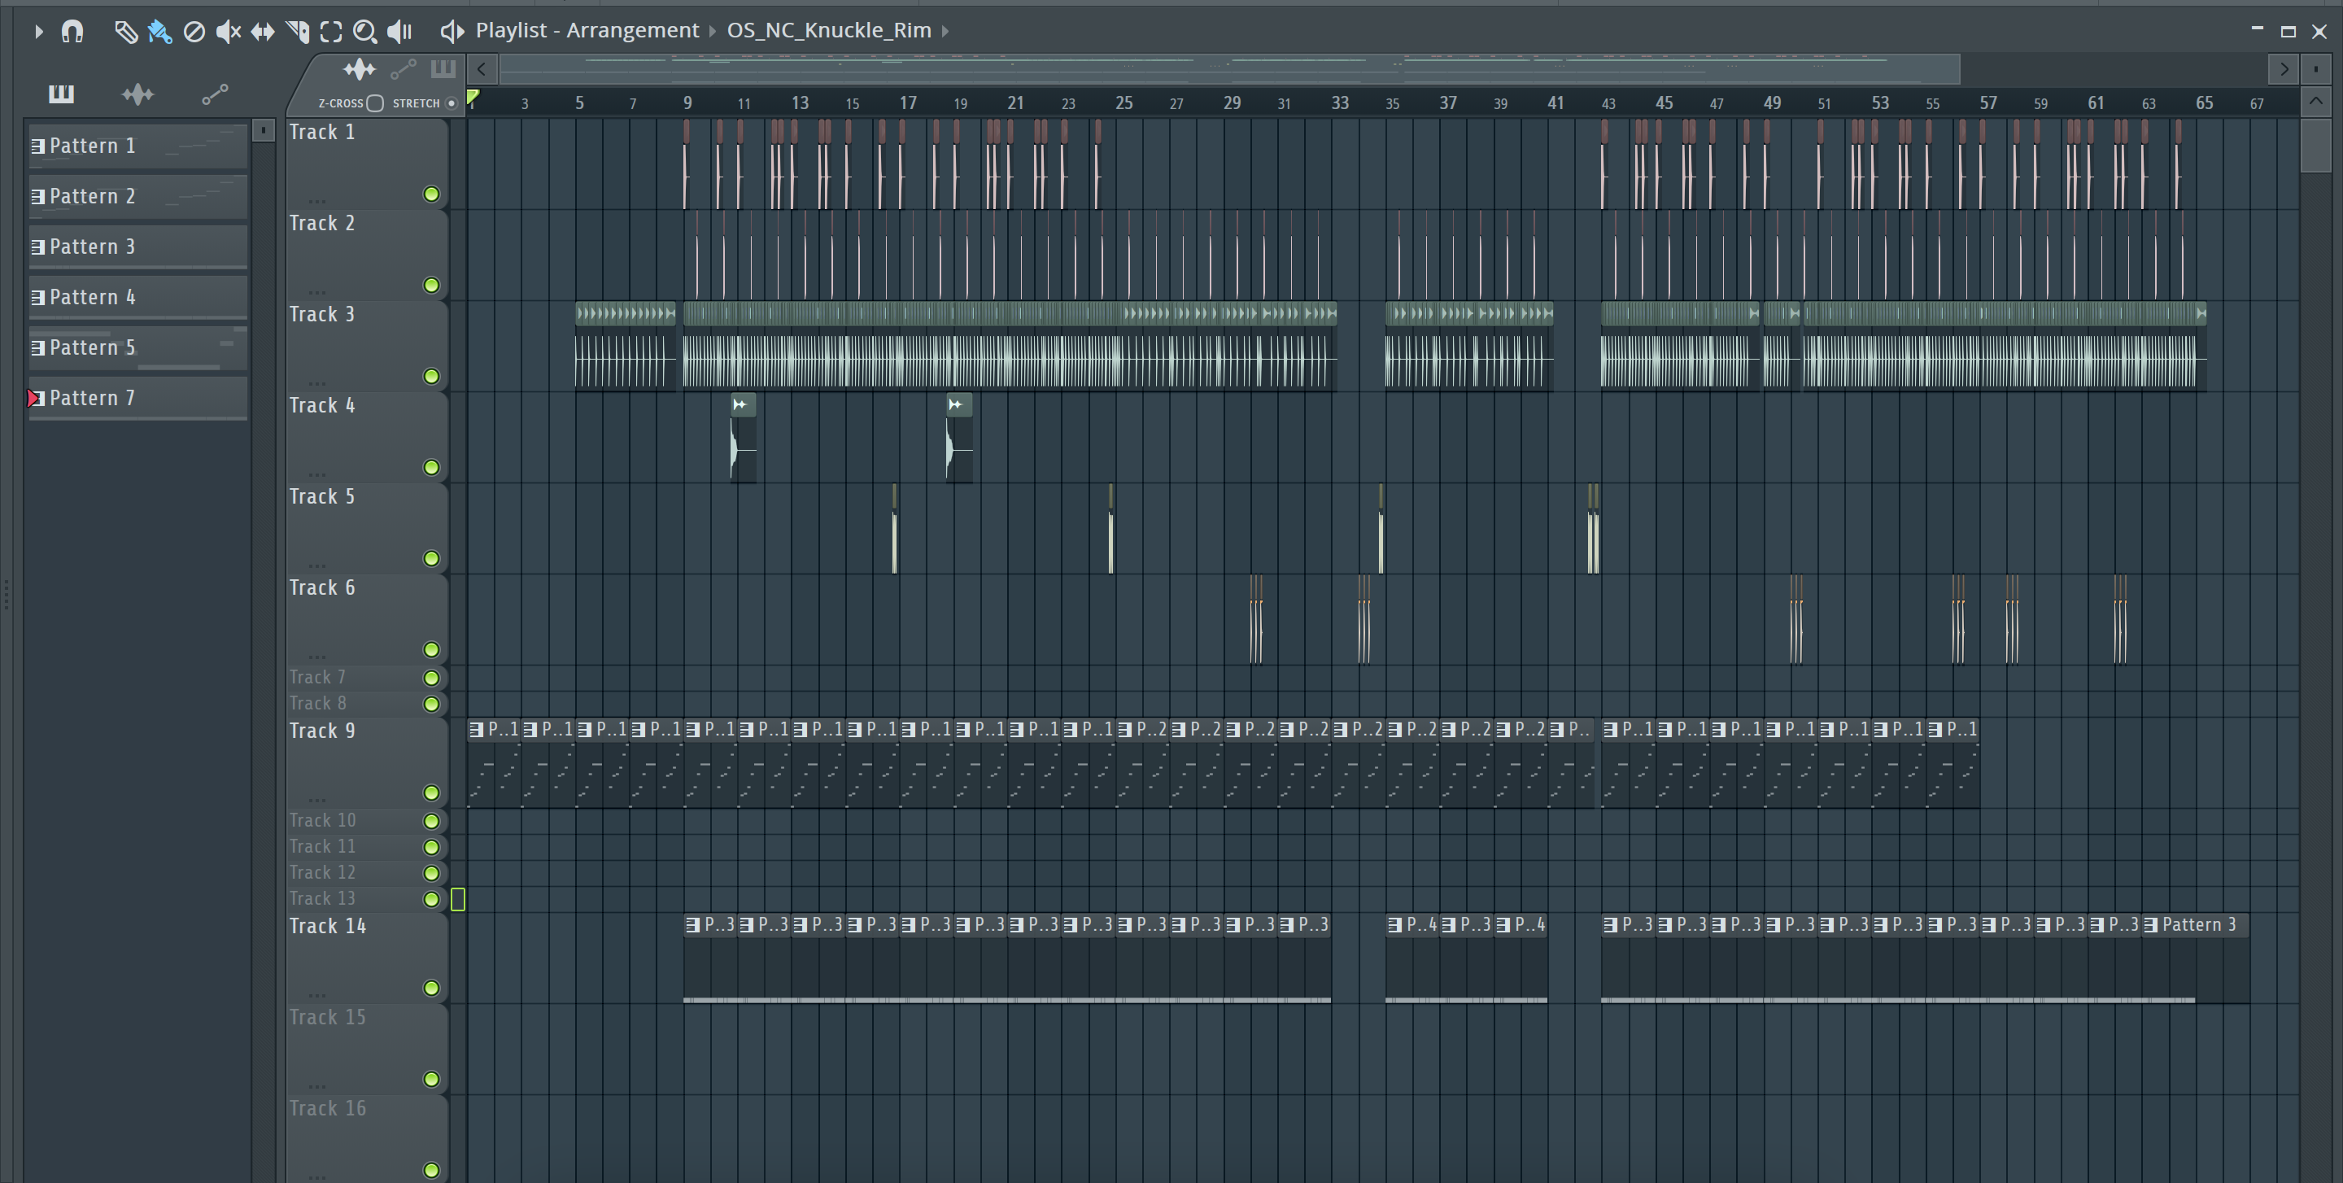The image size is (2343, 1183).
Task: Enable the Z-CROSS checkbox
Action: click(x=375, y=103)
